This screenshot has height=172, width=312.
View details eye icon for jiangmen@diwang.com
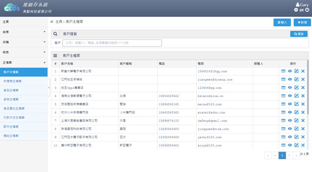[290, 79]
